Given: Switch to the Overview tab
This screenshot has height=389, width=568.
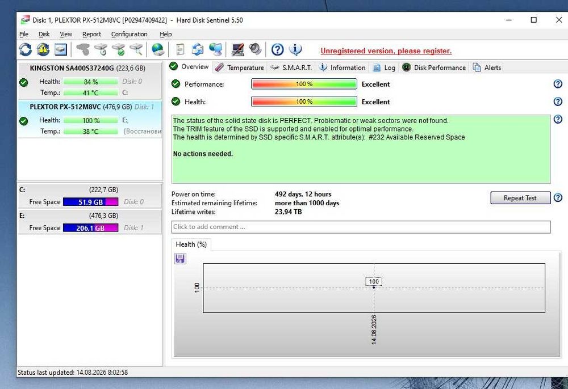Looking at the screenshot, I should point(189,67).
